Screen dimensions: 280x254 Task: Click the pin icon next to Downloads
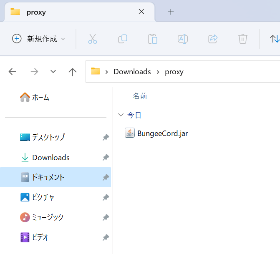(x=106, y=157)
